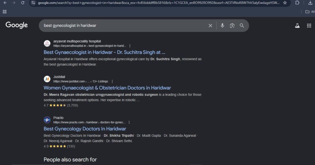The image size is (315, 165).
Task: Open the bookmarks bar apps grid
Action: (5, 12)
